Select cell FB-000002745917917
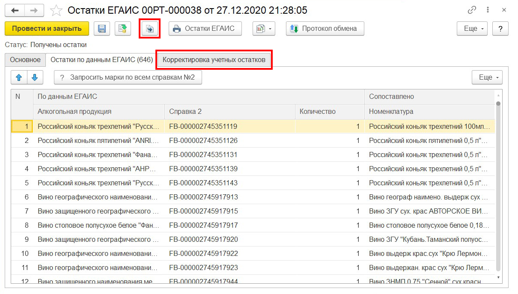Screen dimensions: 518x294 click(x=230, y=225)
